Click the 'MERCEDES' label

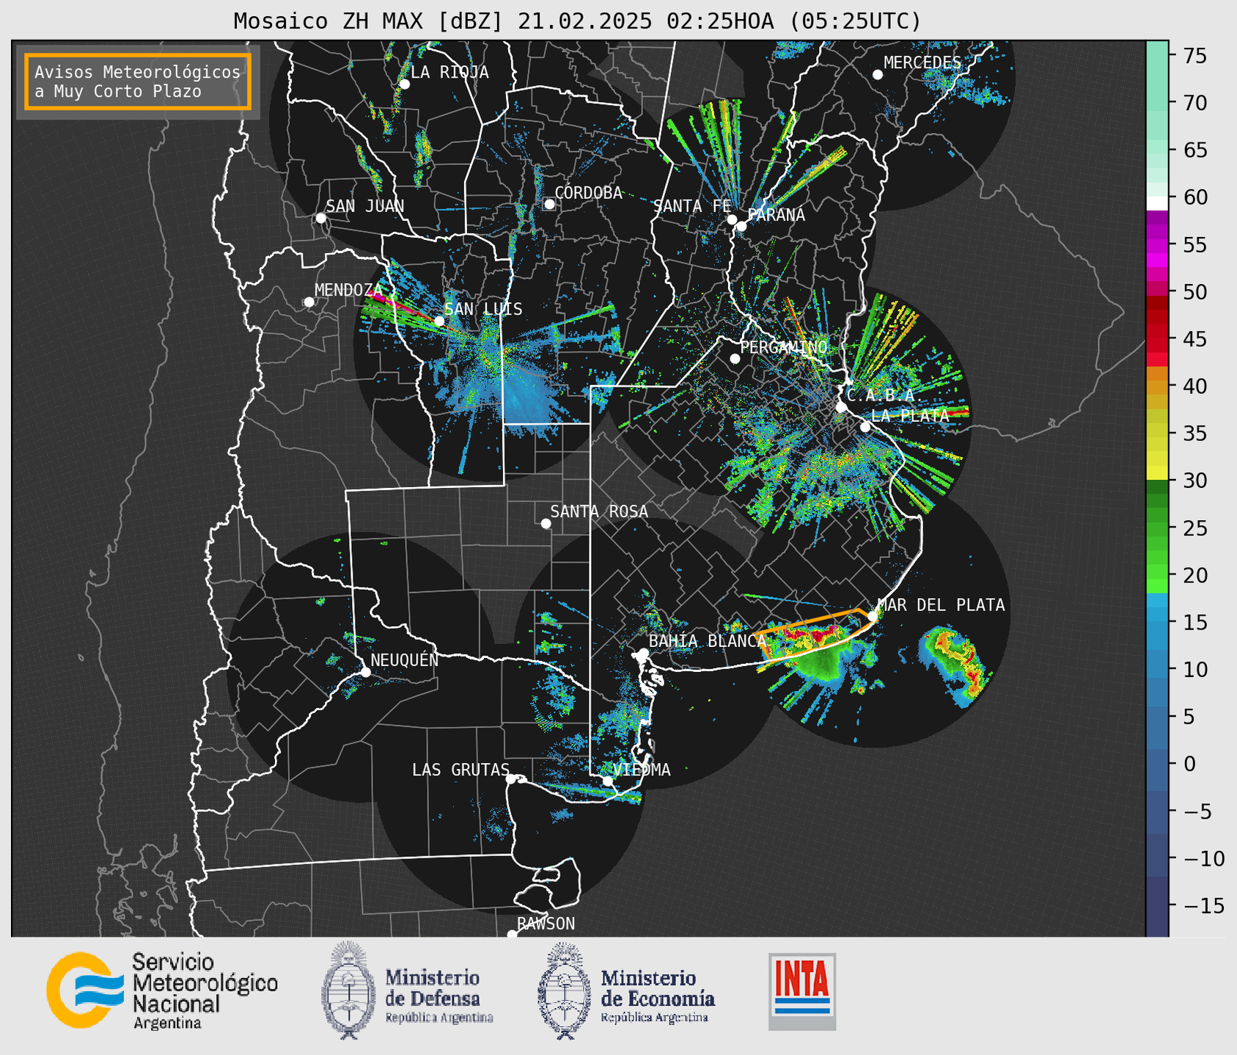coord(922,63)
